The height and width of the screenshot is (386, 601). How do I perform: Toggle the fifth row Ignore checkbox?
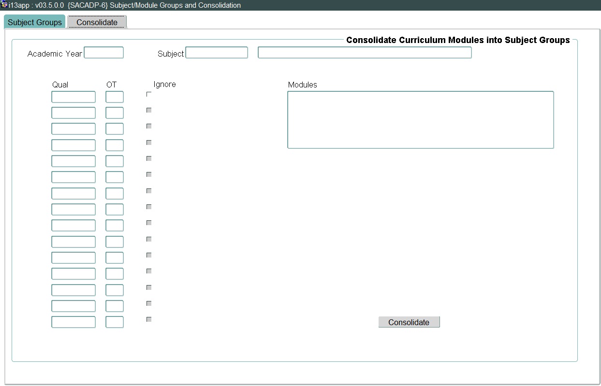pyautogui.click(x=149, y=158)
